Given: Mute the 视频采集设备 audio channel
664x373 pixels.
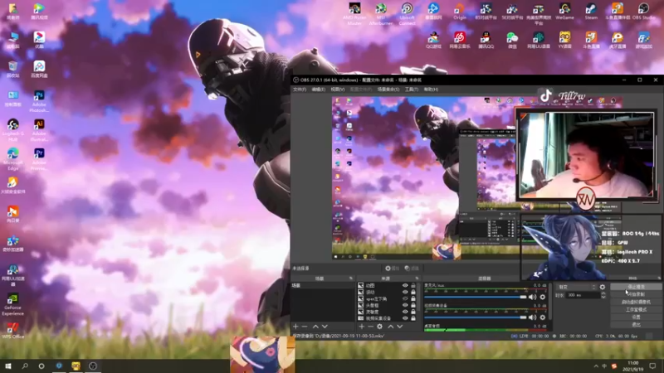Looking at the screenshot, I should (x=532, y=317).
